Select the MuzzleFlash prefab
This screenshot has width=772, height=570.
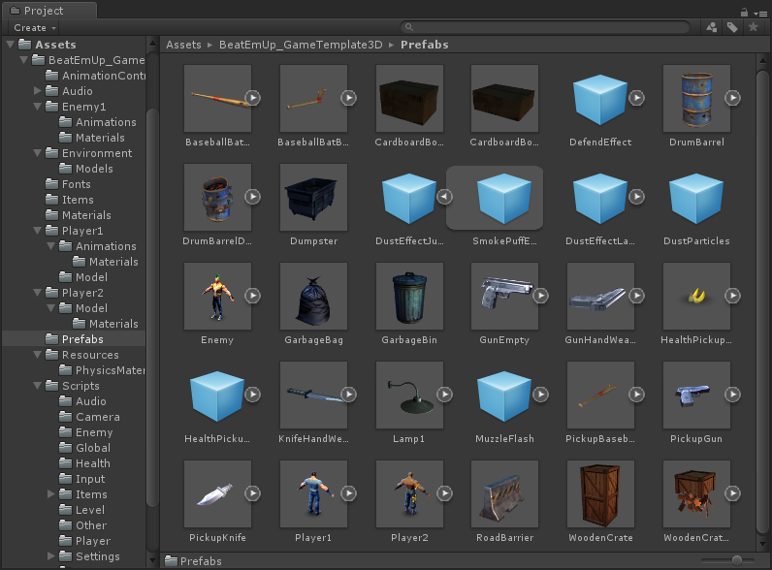click(504, 396)
